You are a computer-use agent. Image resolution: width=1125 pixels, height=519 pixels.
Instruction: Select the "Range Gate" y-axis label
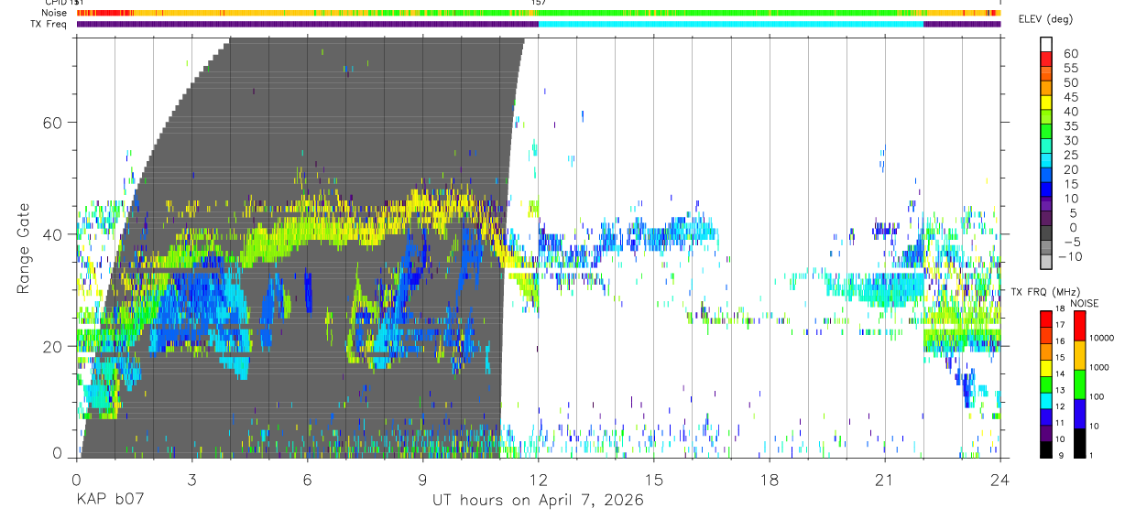[23, 248]
